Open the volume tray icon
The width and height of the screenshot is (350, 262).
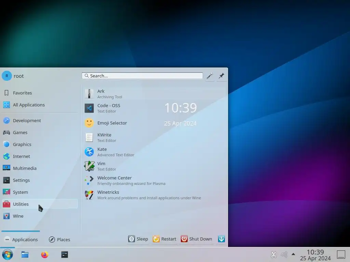284,254
